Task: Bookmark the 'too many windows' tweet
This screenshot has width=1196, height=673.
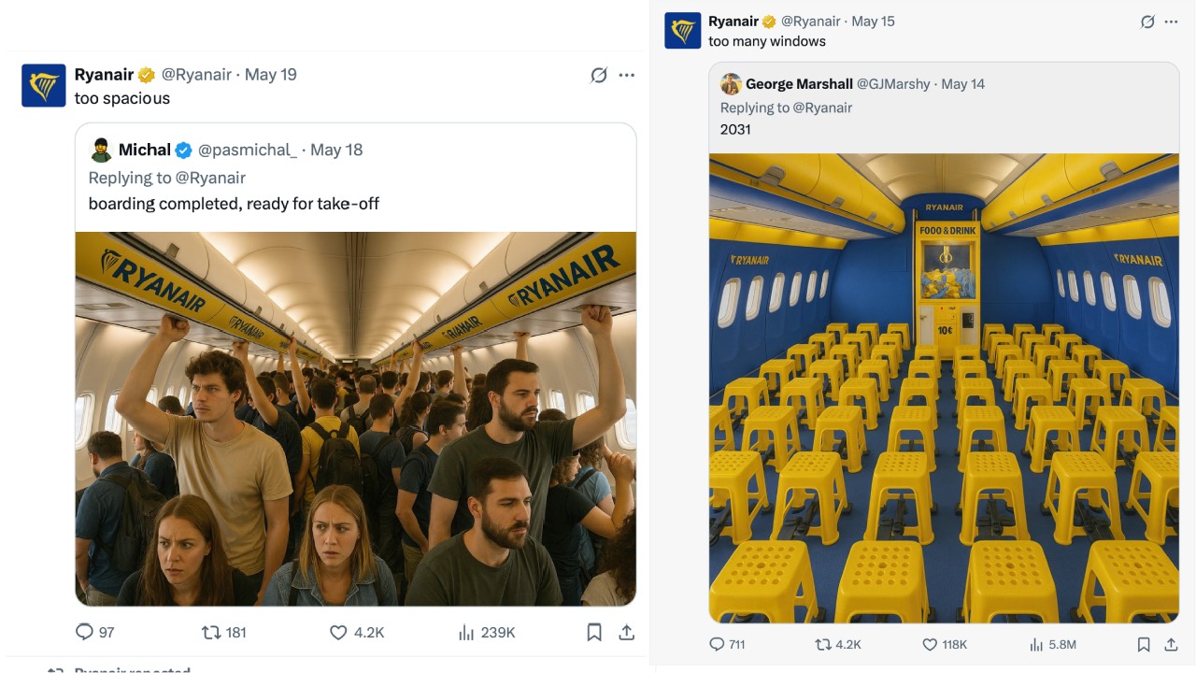Action: tap(1144, 644)
